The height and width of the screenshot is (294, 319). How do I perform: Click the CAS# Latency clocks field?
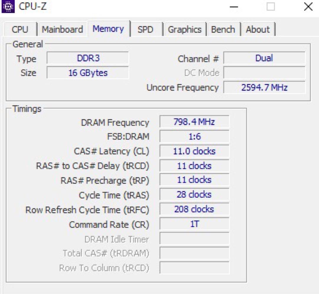[x=194, y=151]
